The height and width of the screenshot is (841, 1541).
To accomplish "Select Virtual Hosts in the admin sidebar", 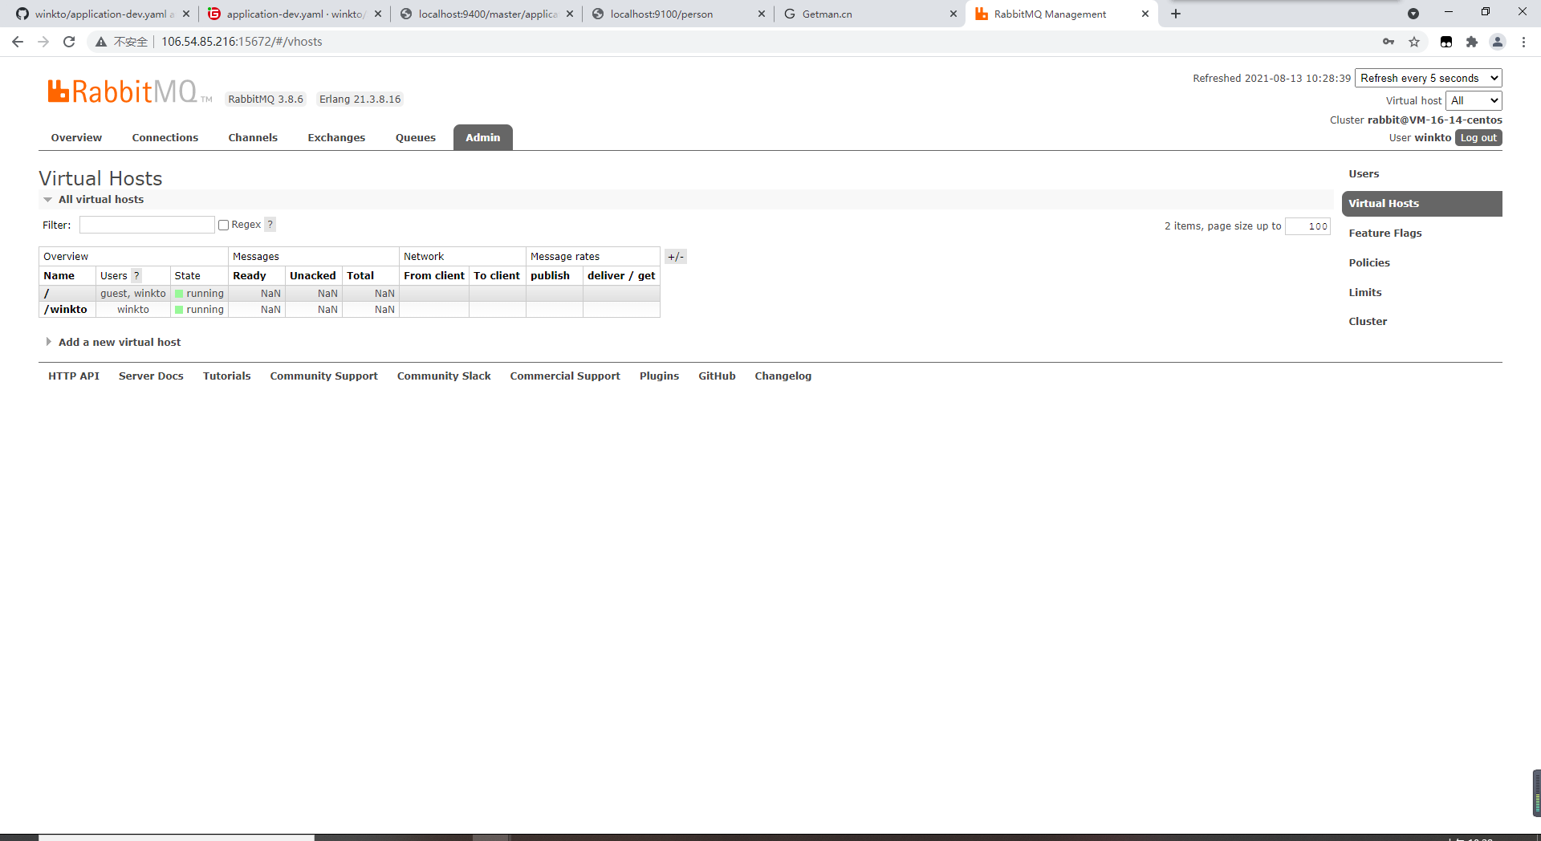I will (x=1421, y=204).
